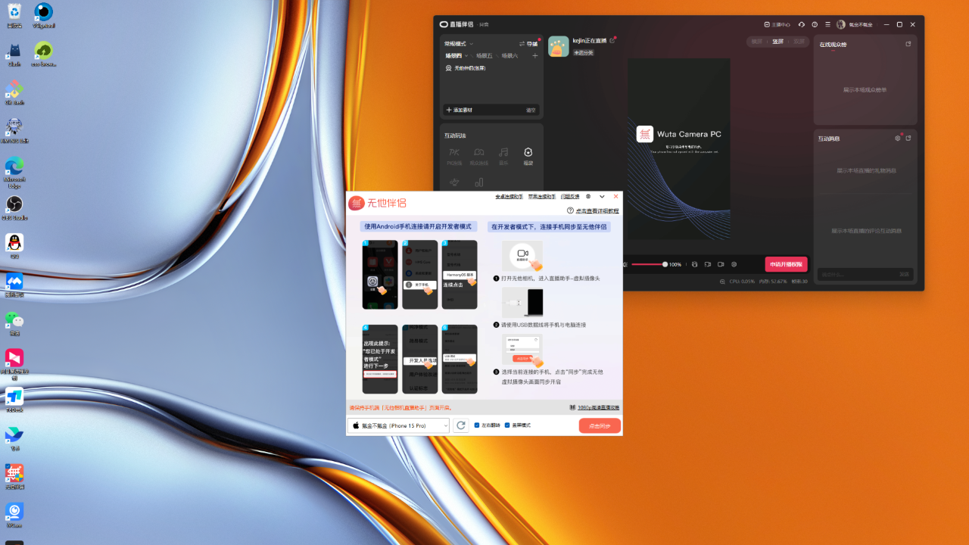Switch to the 场景五 scene tab
969x545 pixels.
click(484, 56)
